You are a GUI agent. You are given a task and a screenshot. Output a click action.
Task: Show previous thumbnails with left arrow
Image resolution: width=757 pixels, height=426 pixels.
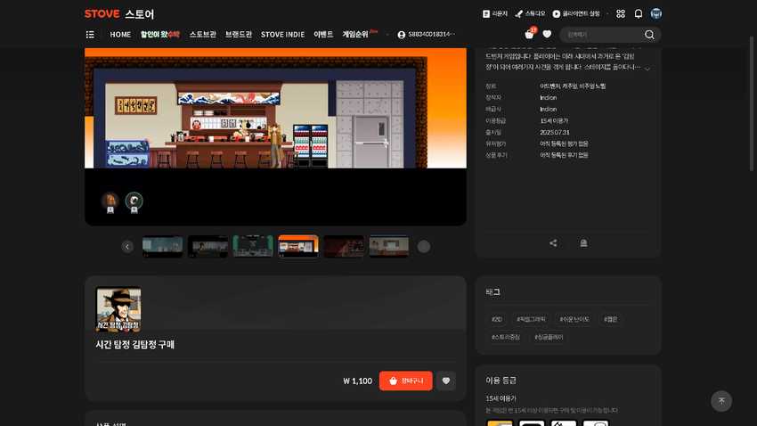[x=127, y=246]
